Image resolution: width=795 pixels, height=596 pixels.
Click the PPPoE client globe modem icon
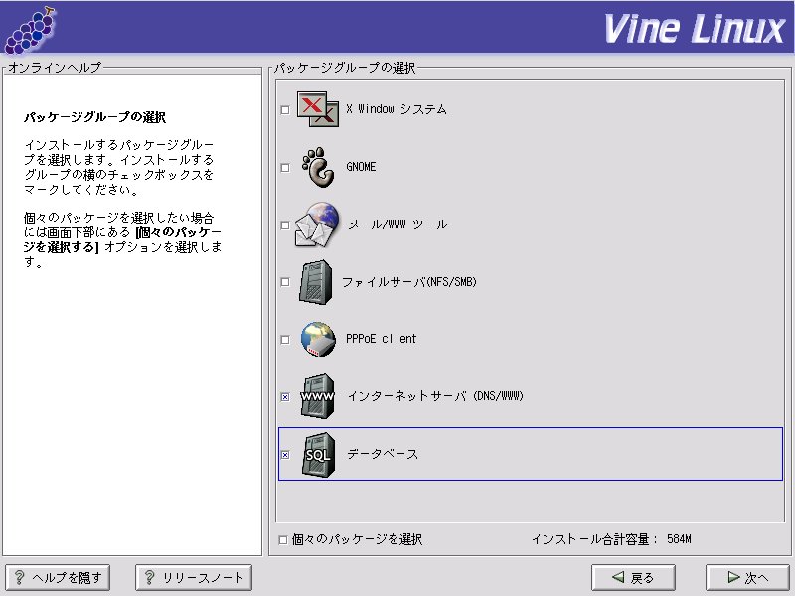(x=318, y=339)
